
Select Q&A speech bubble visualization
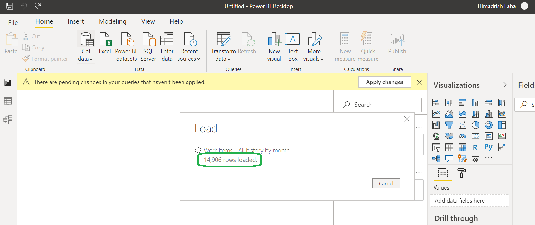click(x=449, y=158)
